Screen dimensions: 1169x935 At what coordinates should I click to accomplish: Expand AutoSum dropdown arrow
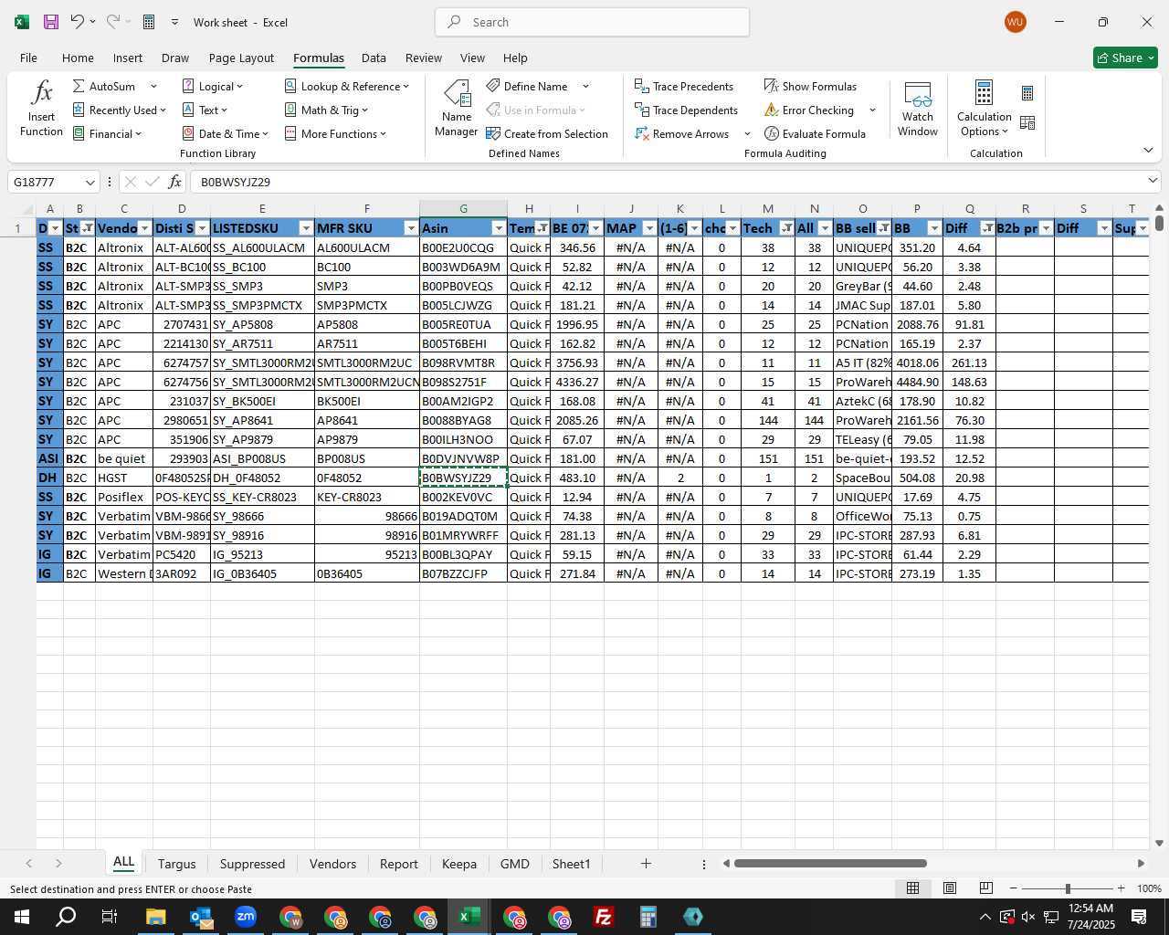[x=153, y=86]
